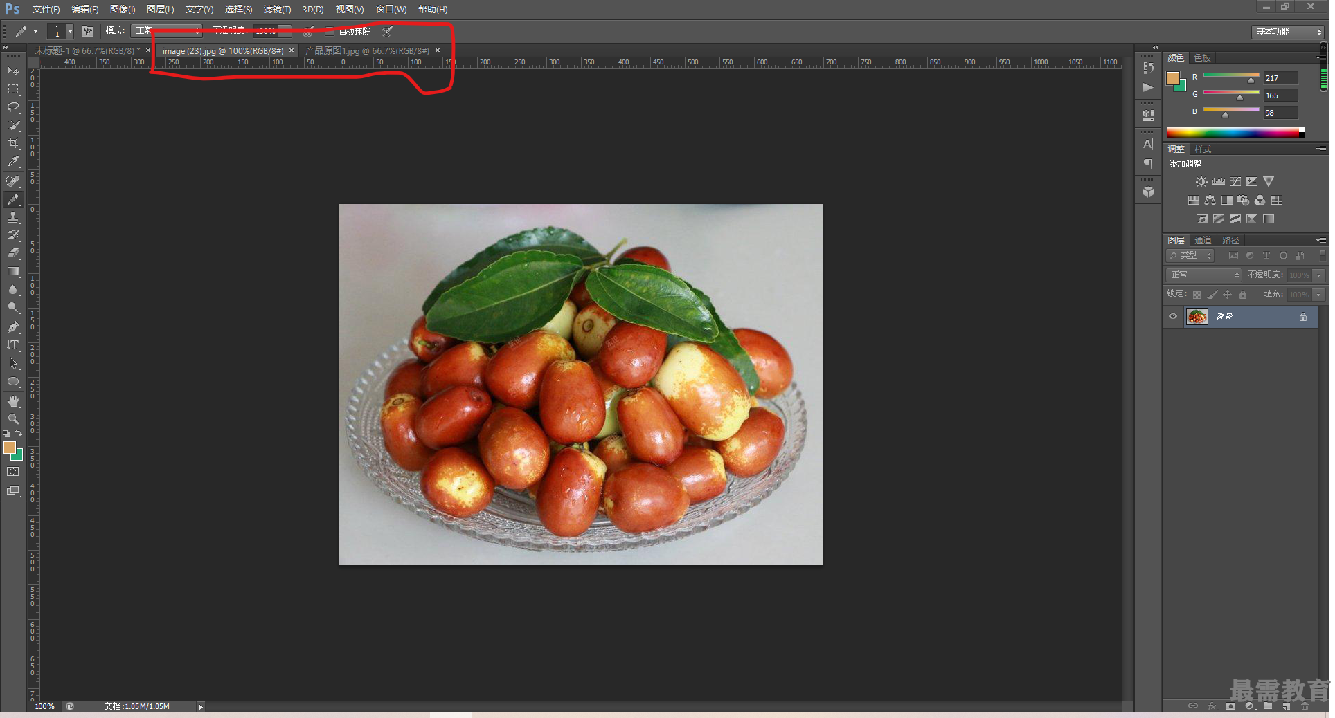
Task: Select the Hand tool
Action: pyautogui.click(x=13, y=401)
